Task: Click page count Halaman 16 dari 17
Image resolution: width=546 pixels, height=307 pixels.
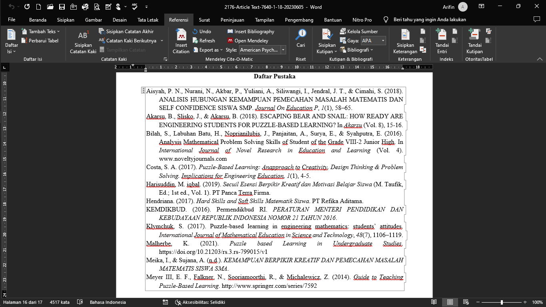Action: [23, 302]
